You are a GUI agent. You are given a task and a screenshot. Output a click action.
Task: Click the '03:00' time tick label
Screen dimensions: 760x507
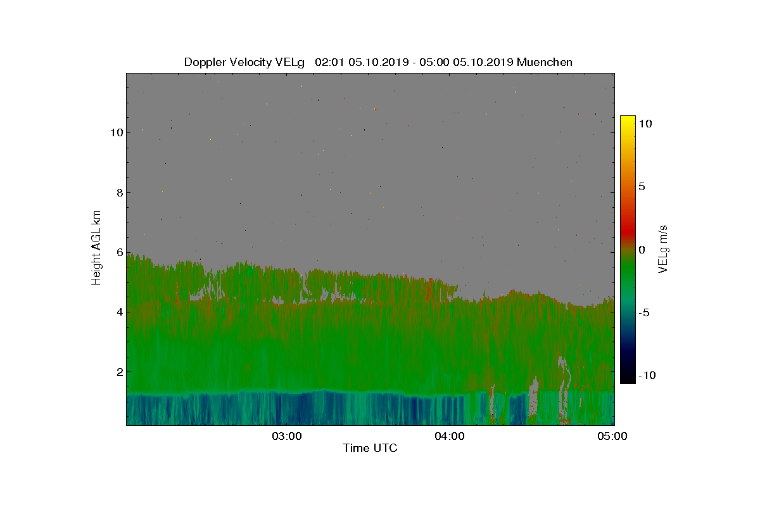288,436
